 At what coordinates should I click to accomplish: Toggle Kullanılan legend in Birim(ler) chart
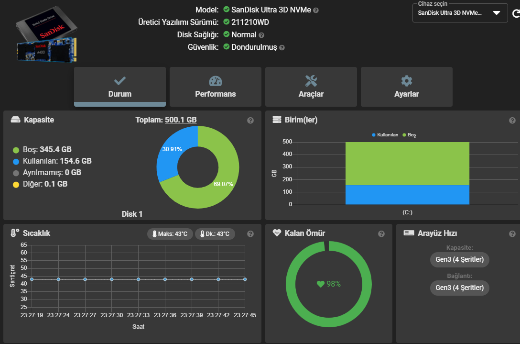[x=385, y=135]
